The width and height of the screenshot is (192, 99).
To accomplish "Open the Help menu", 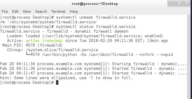I will pyautogui.click(x=74, y=11).
